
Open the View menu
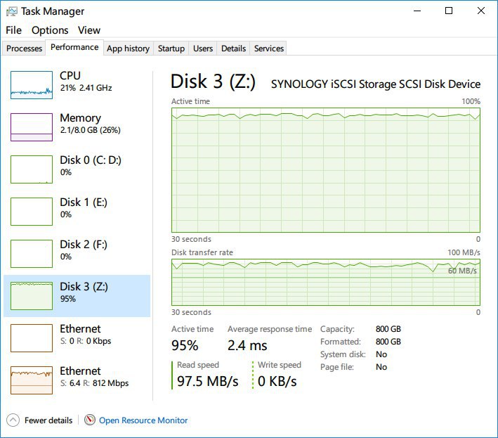[89, 30]
